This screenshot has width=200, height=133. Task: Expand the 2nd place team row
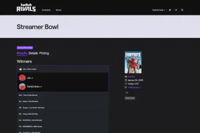[63, 95]
